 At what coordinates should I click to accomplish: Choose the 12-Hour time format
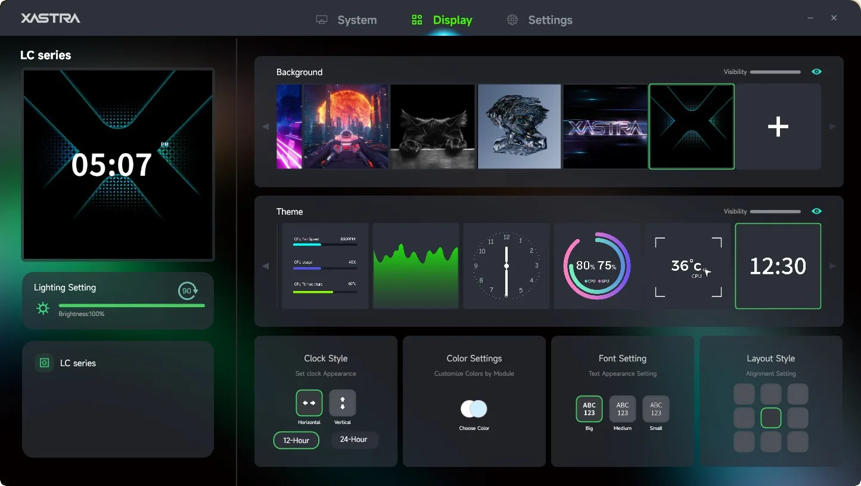coord(296,440)
